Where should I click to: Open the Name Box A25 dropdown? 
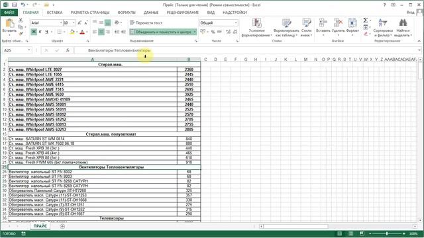[x=29, y=50]
